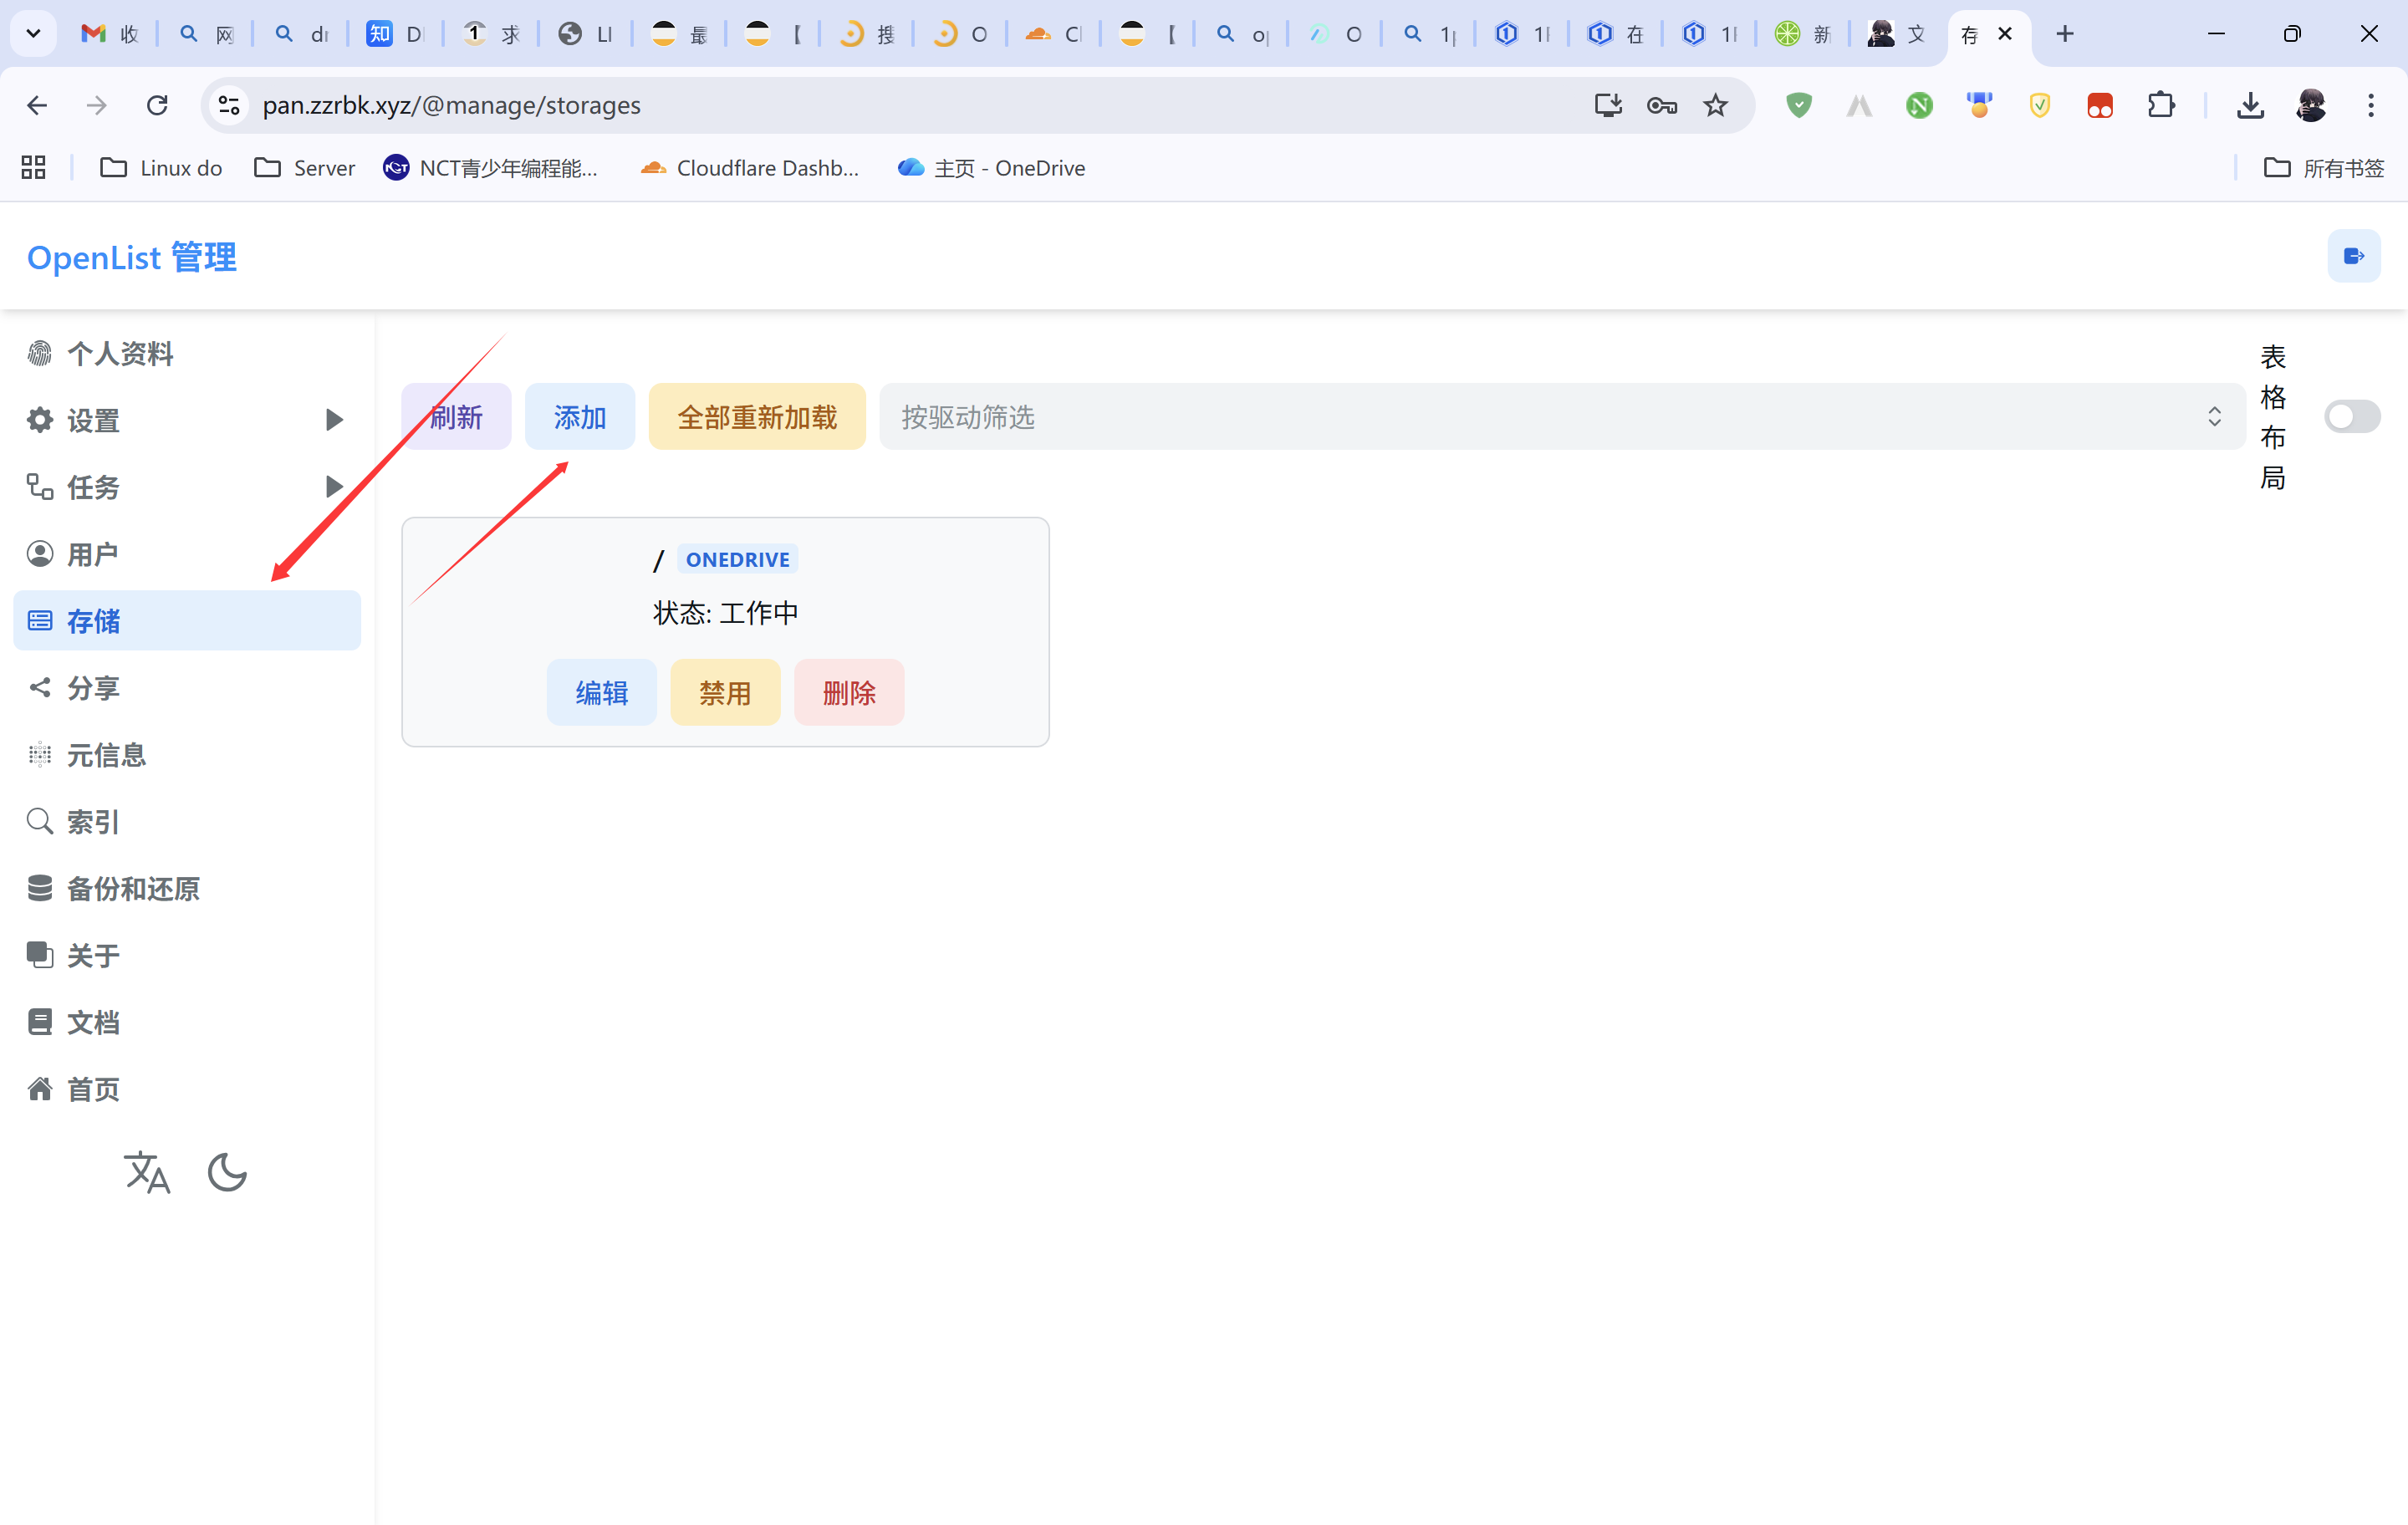Delete the OneDrive storage

coord(849,692)
